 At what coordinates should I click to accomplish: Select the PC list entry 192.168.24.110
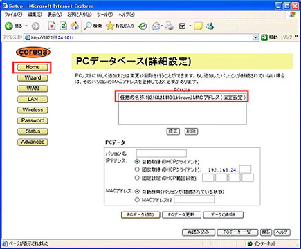pos(183,98)
